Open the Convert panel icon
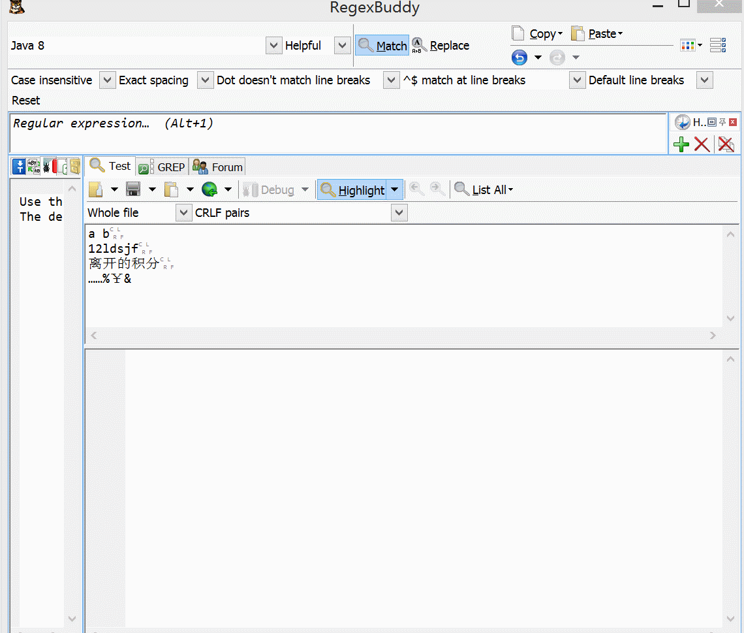Screen dimensions: 744x633 33,167
